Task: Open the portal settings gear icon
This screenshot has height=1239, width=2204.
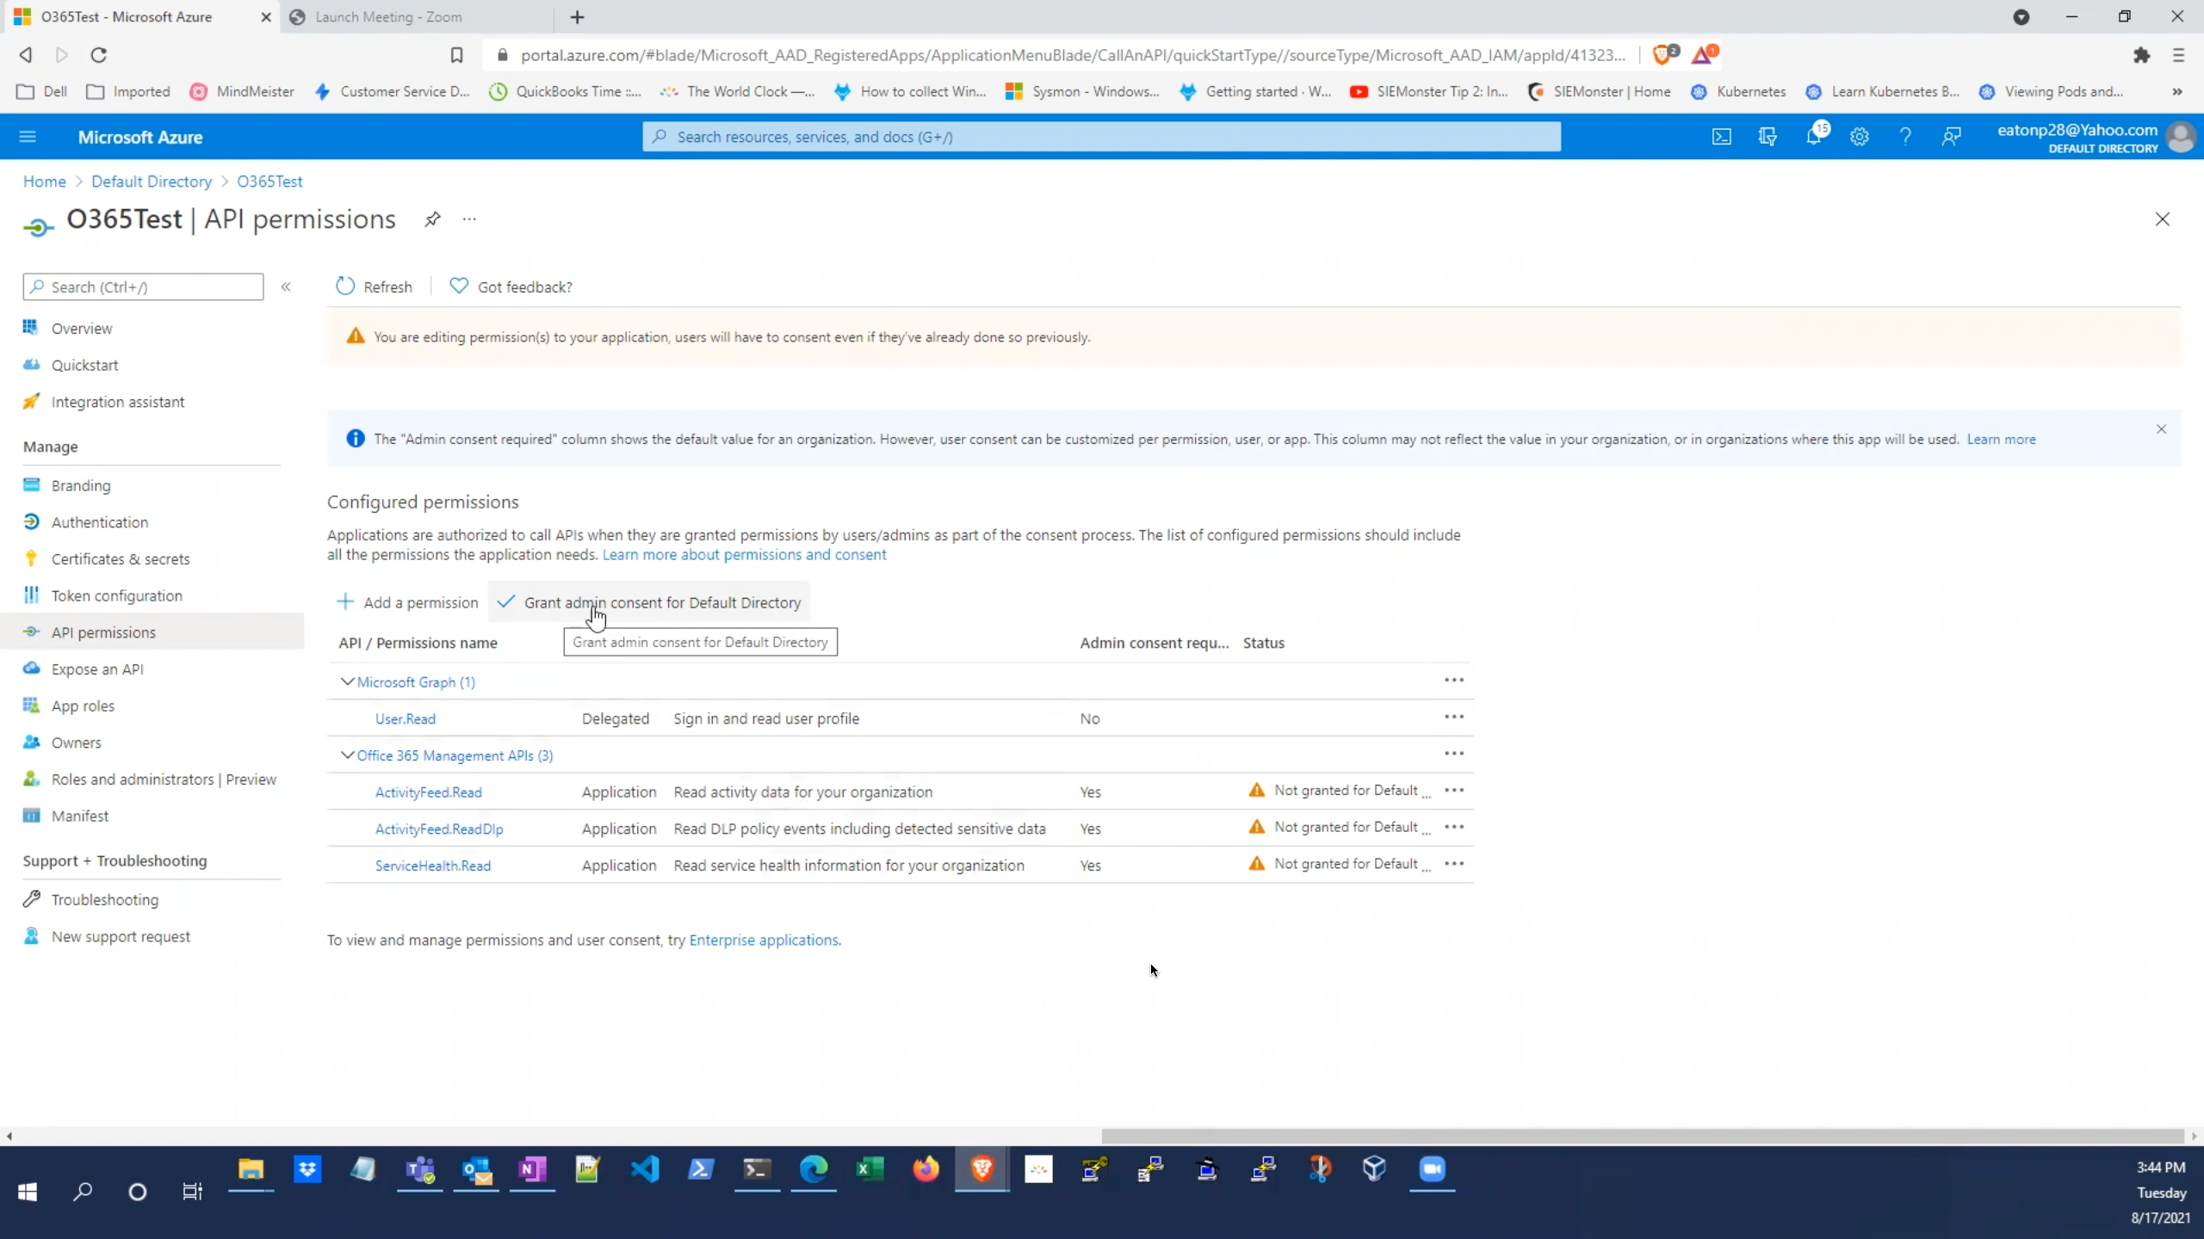Action: click(x=1860, y=136)
